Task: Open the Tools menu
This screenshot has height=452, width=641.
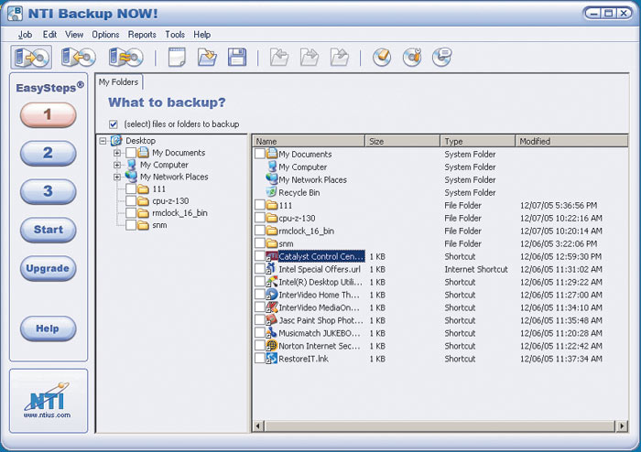Action: point(175,35)
